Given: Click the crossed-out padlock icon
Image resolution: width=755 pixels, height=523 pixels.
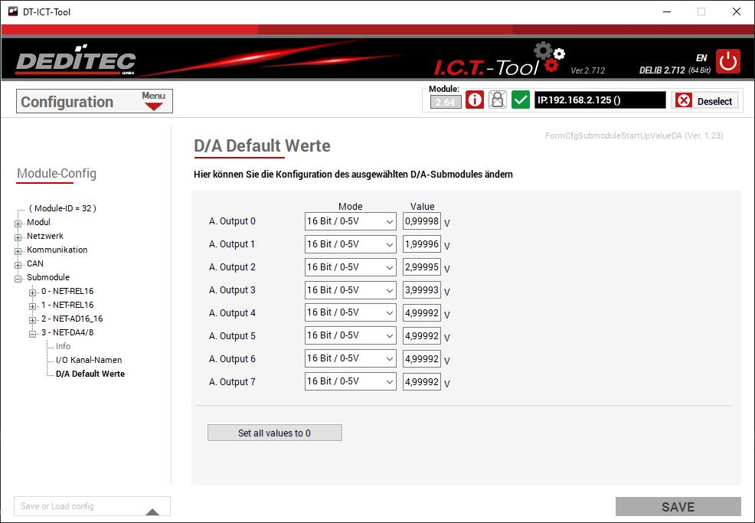Looking at the screenshot, I should point(498,100).
